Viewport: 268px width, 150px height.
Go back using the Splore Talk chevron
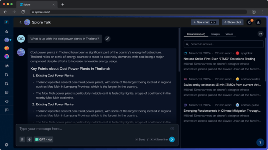(20, 22)
